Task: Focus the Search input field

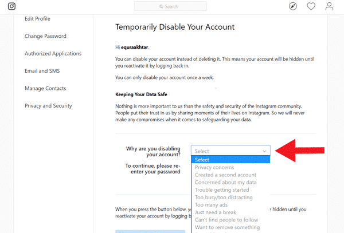Action: [x=170, y=6]
